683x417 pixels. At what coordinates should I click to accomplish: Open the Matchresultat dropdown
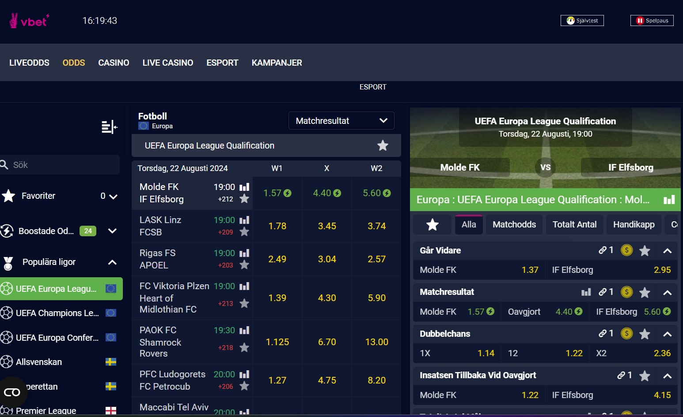click(341, 120)
